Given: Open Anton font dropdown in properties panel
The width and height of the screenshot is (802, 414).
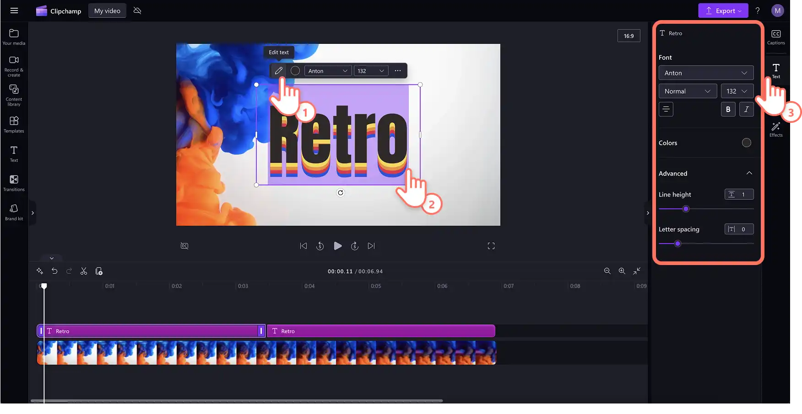Looking at the screenshot, I should tap(706, 73).
